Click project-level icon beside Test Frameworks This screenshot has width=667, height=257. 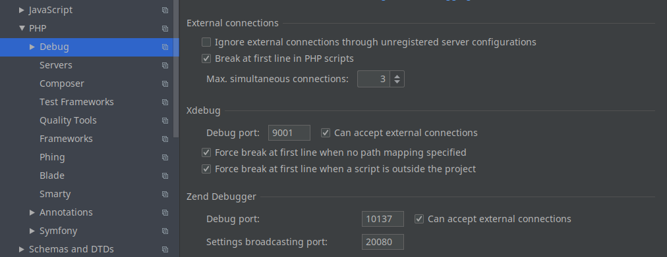point(165,102)
